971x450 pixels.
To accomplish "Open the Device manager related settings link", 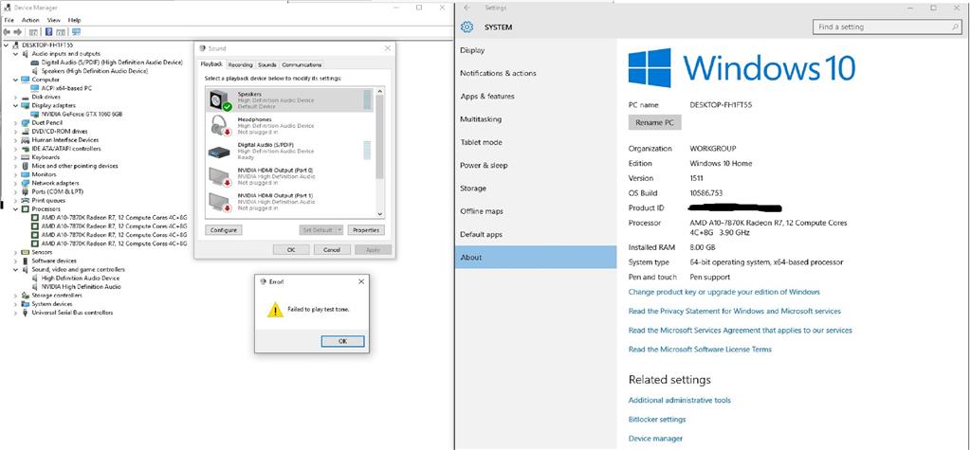I will click(655, 439).
